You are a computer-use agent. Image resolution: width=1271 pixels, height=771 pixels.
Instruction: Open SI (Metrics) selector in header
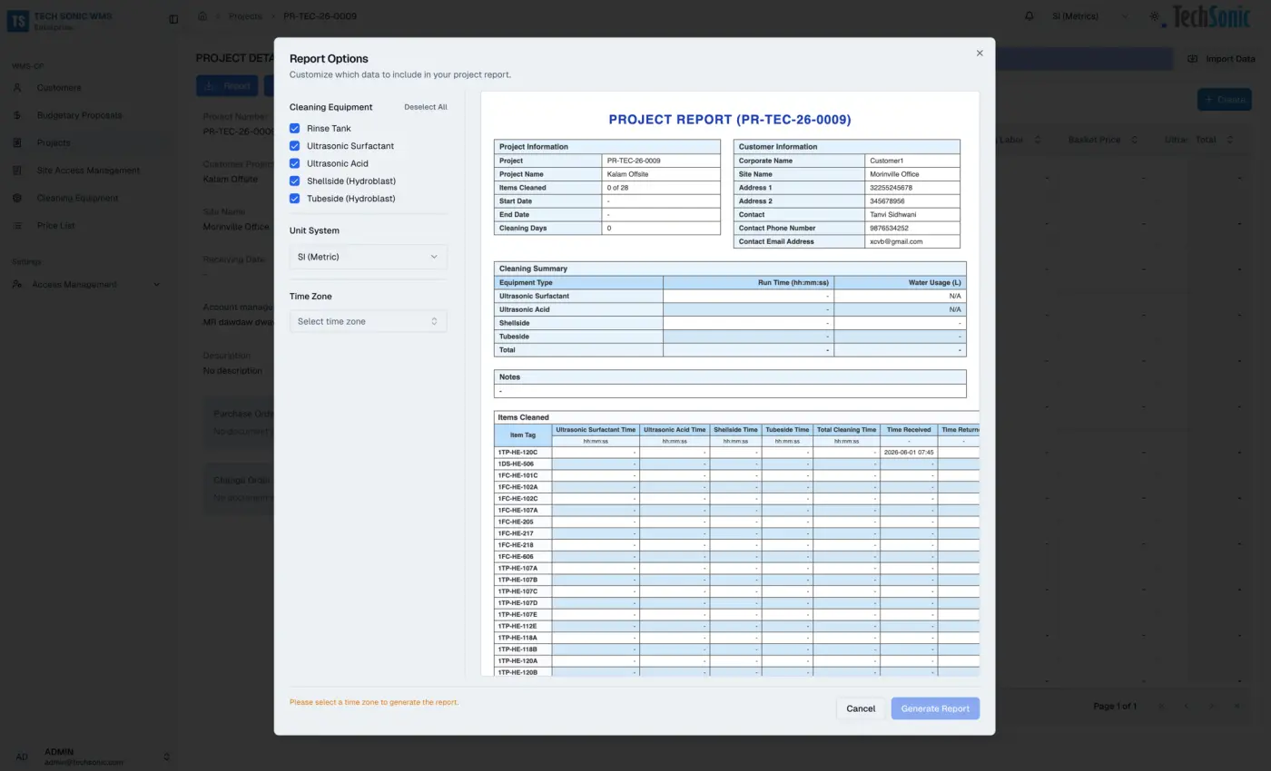[x=1089, y=16]
